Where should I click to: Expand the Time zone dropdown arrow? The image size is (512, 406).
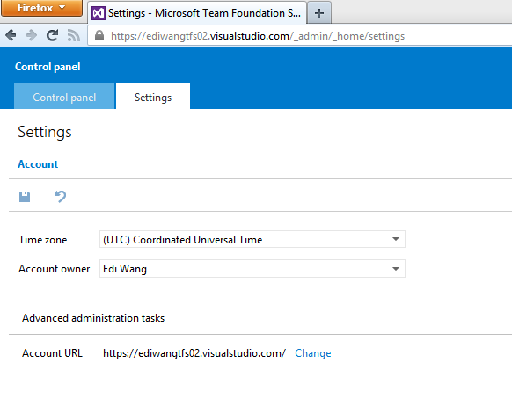(x=396, y=239)
